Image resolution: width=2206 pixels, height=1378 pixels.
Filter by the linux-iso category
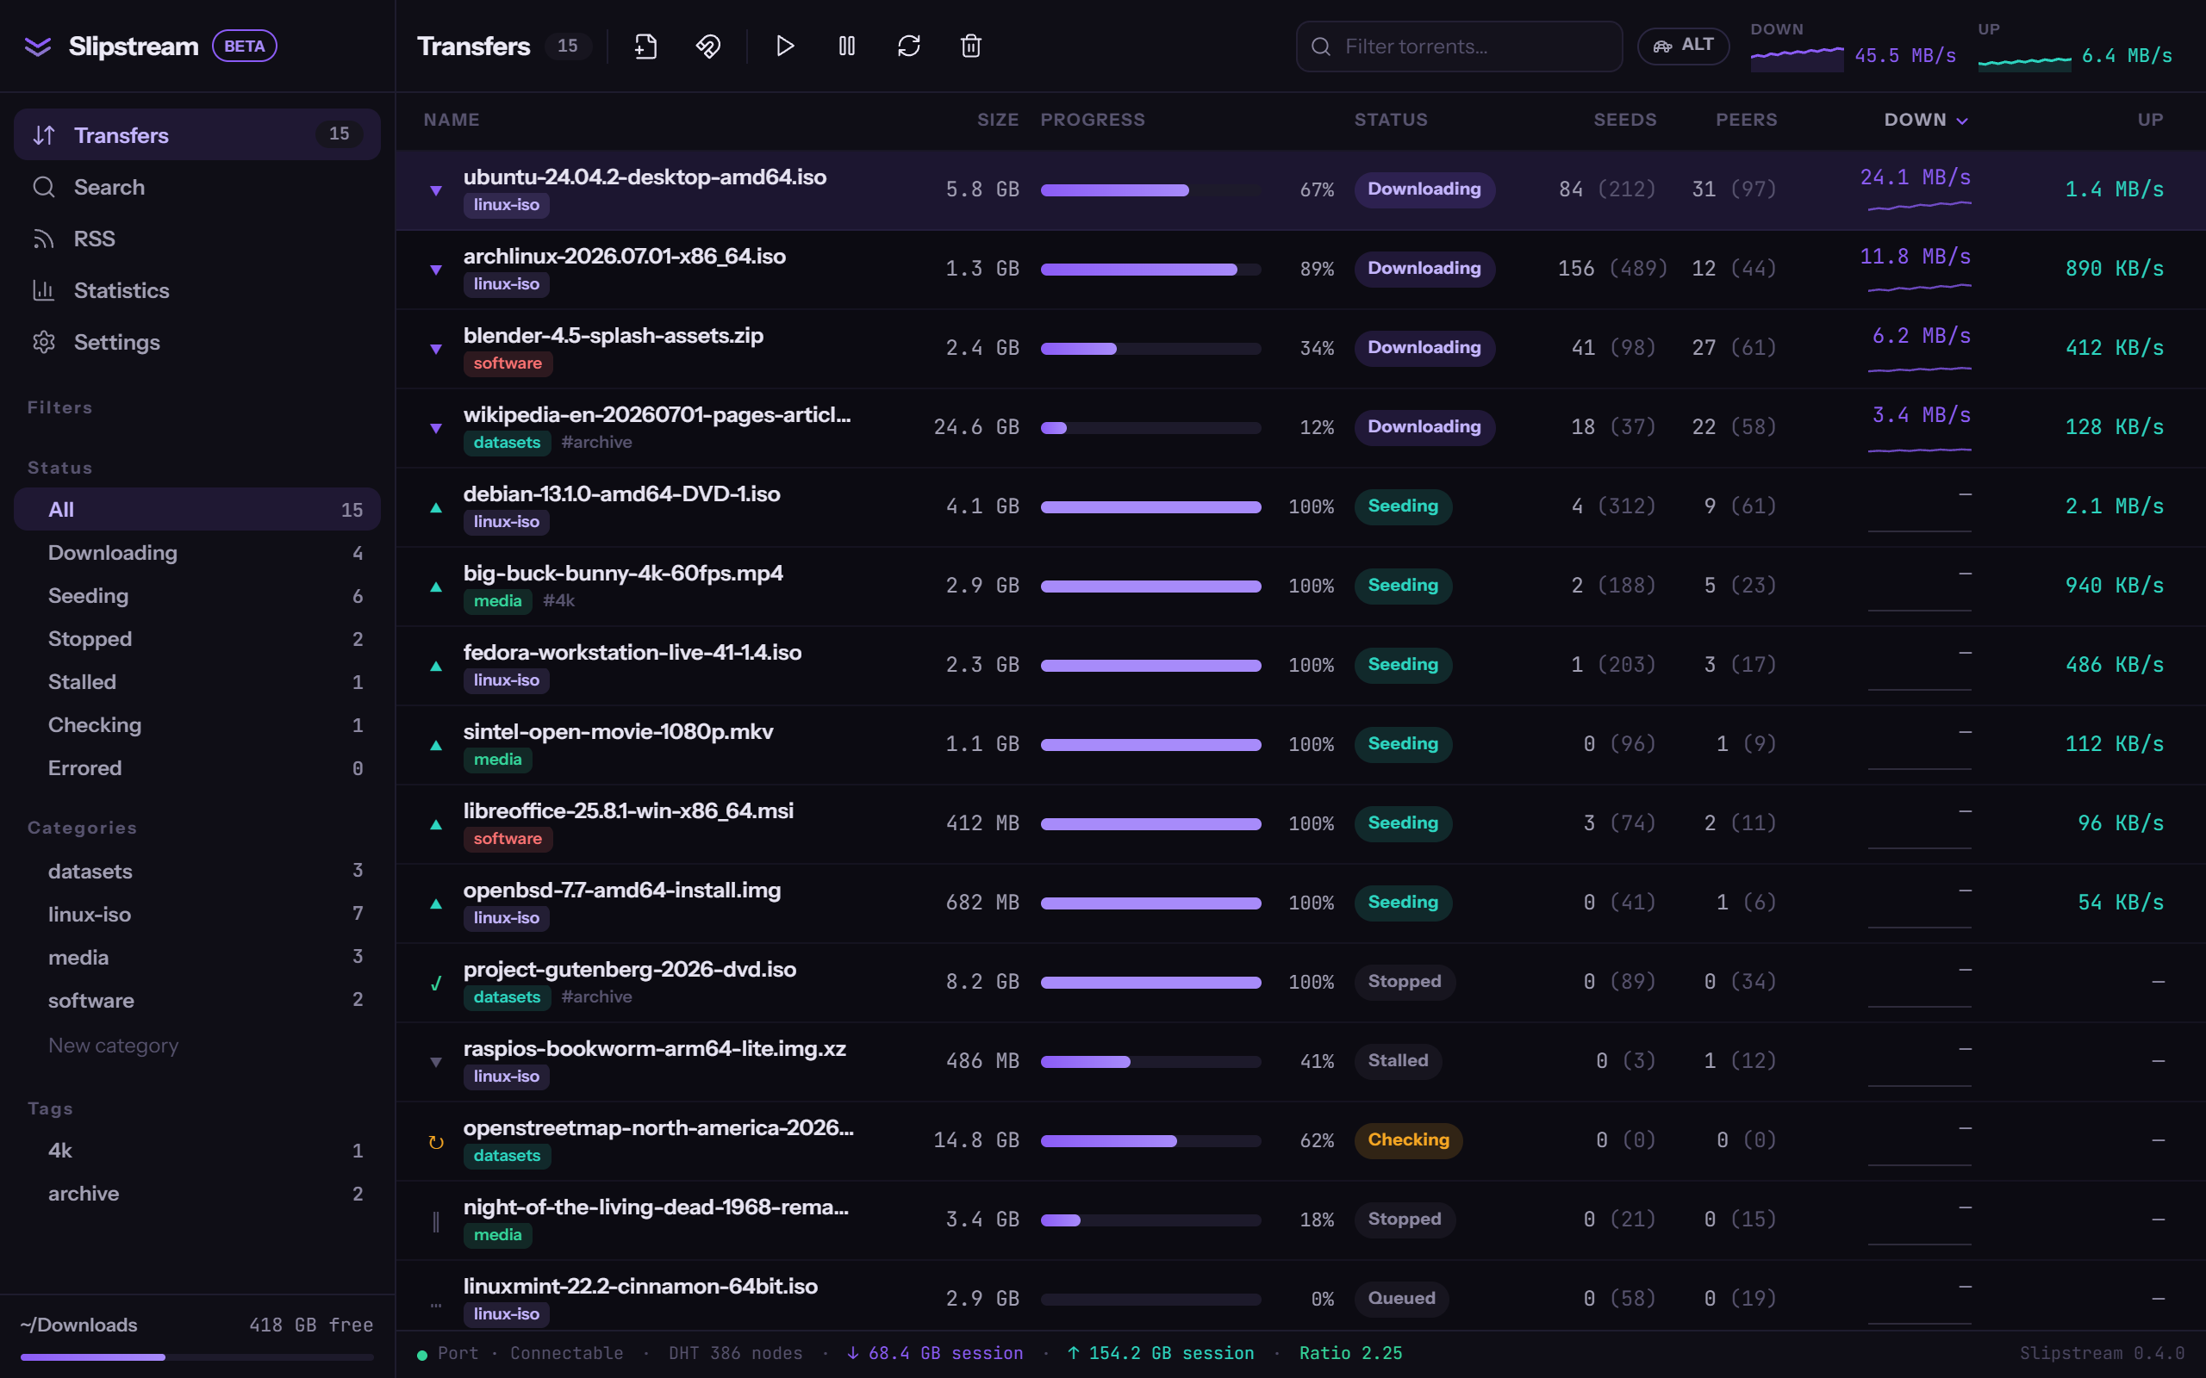tap(196, 914)
